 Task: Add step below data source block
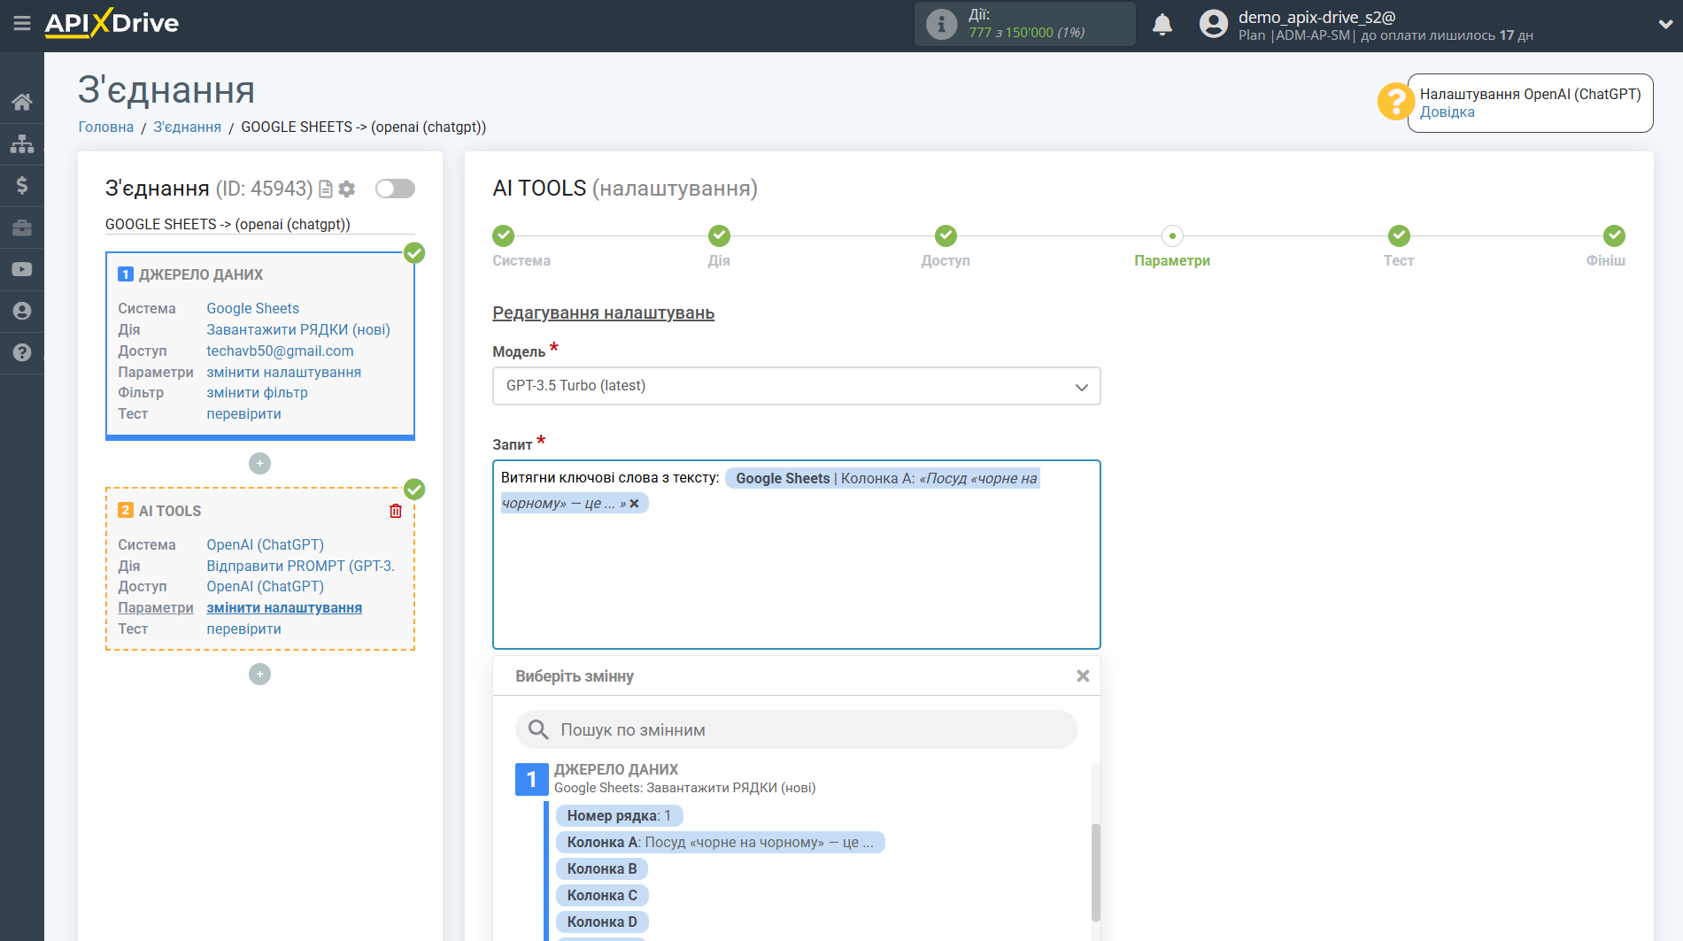coord(259,463)
